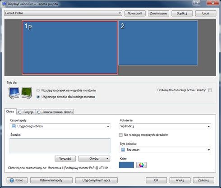The width and height of the screenshot is (221, 188).
Task: Click the blue Kolor swatch
Action: (x=126, y=165)
